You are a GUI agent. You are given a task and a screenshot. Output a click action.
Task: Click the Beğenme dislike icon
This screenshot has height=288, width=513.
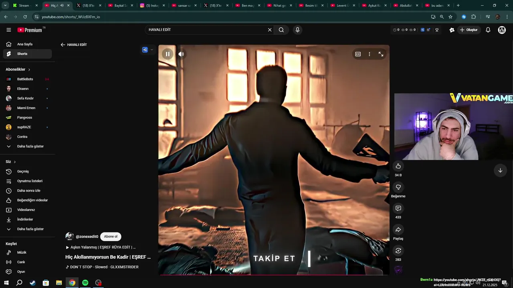point(398,187)
